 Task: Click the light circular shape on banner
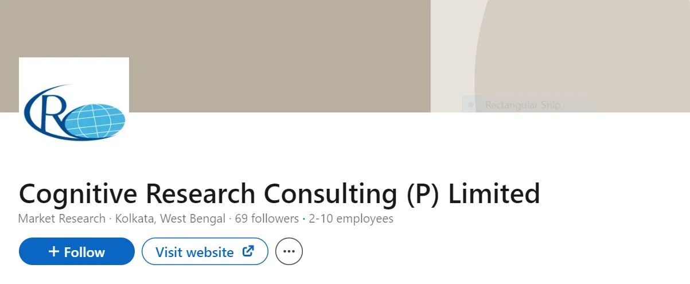pyautogui.click(x=582, y=56)
